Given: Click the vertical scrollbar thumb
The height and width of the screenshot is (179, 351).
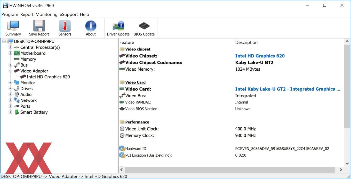Looking at the screenshot, I should point(347,86).
